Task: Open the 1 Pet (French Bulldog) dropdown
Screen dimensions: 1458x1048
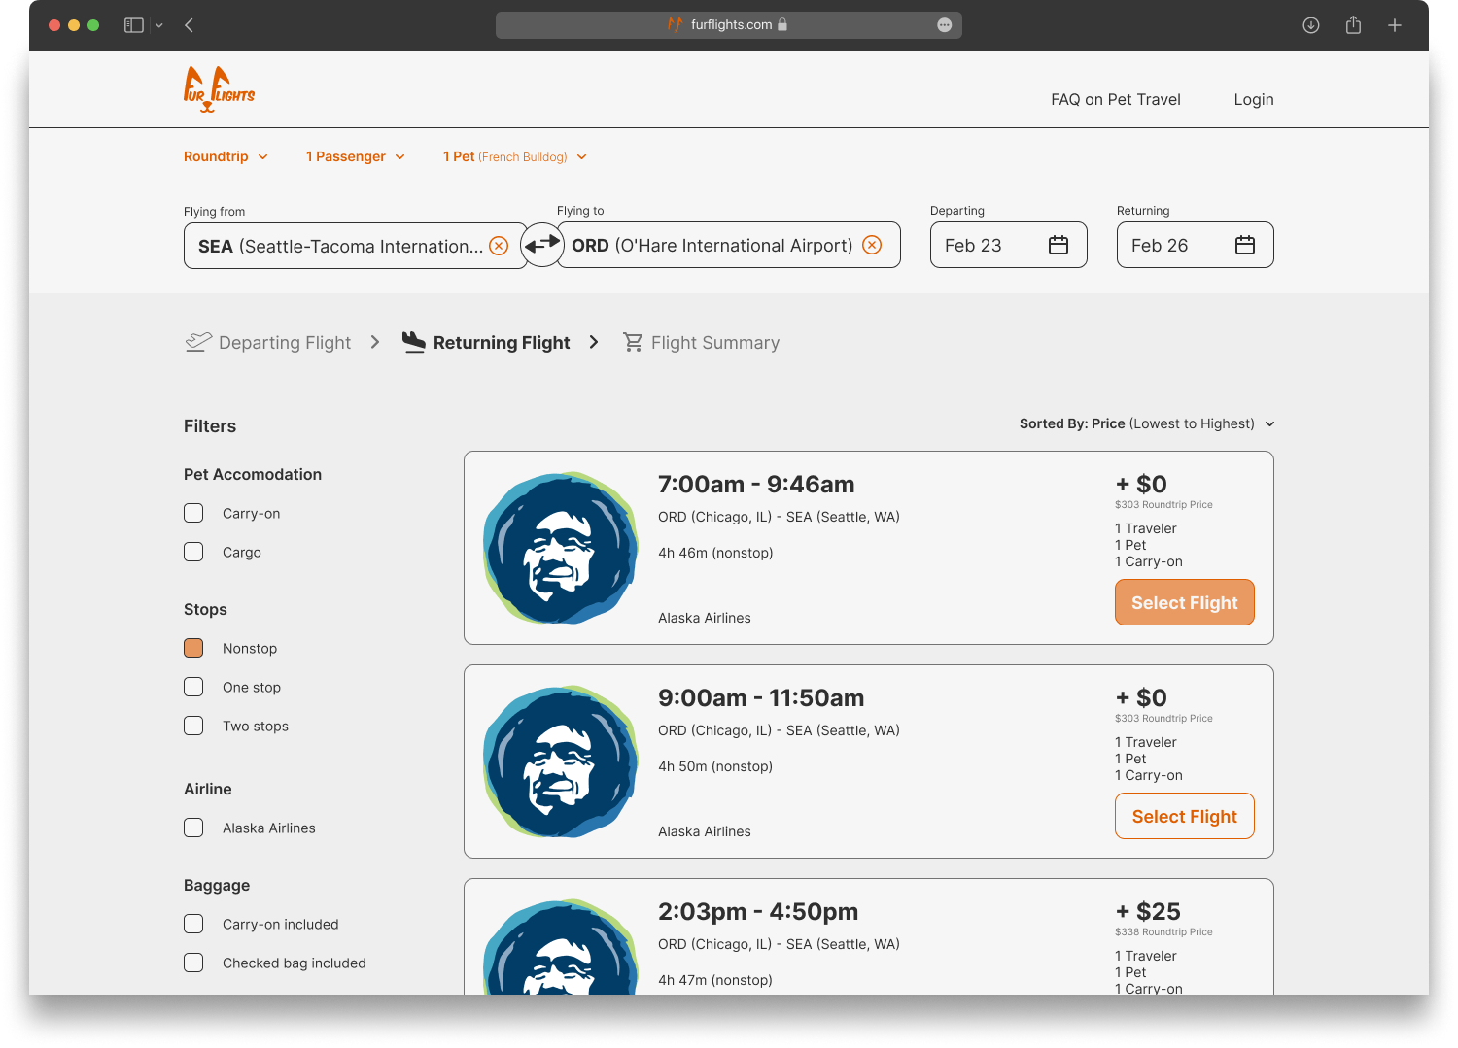Action: (x=515, y=156)
